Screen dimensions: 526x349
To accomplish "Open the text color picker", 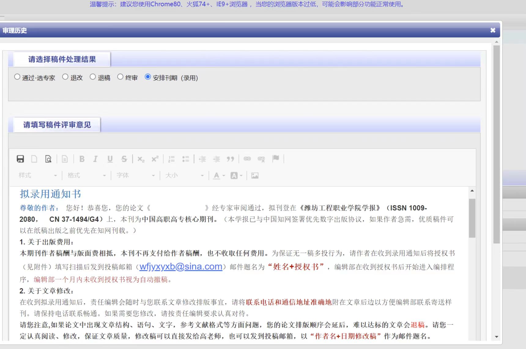I will [219, 175].
